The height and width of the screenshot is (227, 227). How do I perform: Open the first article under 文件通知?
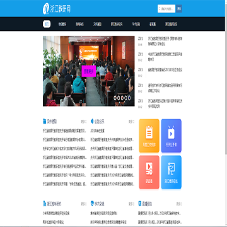[x=64, y=131]
